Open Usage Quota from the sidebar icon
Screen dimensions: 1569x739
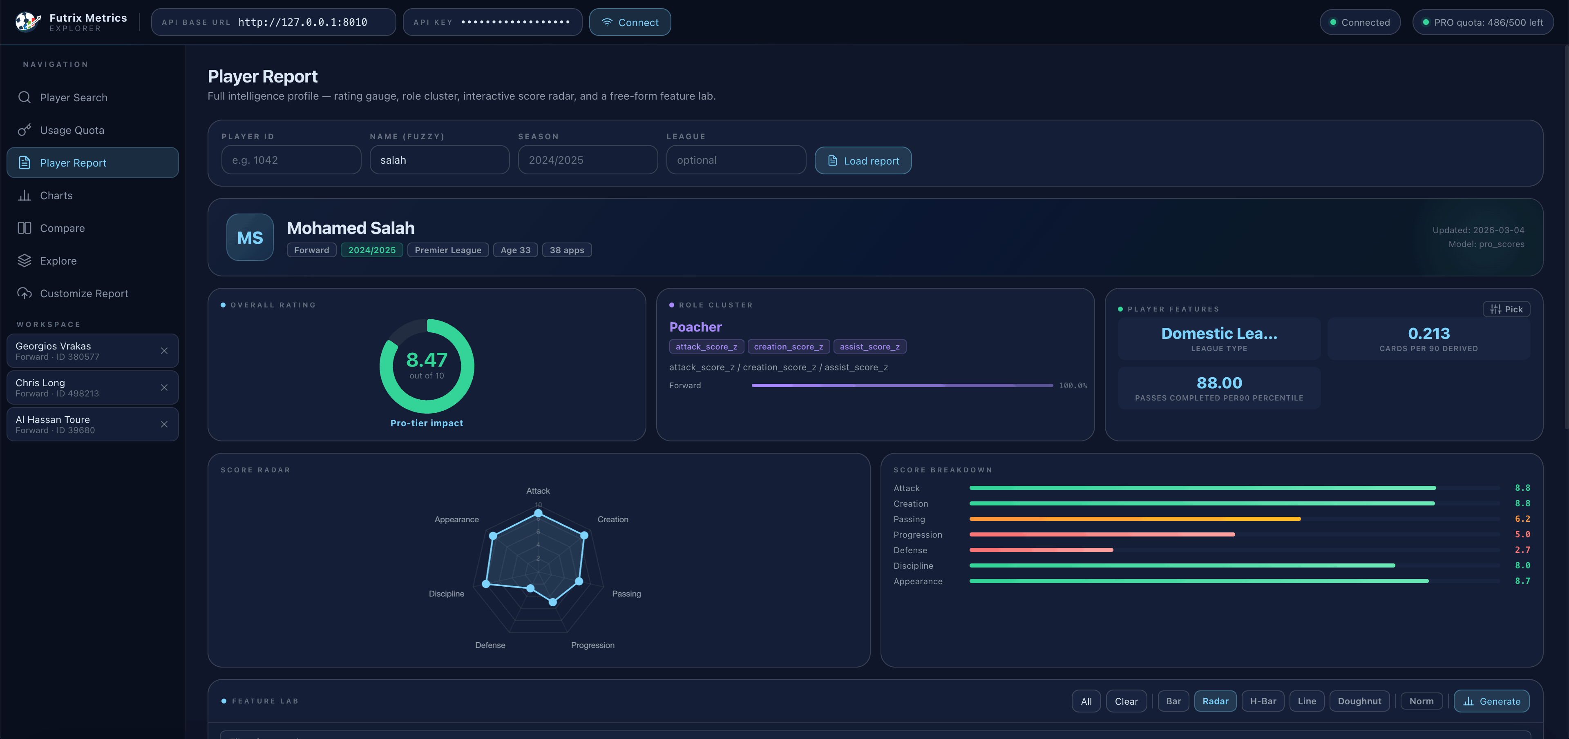pos(25,130)
